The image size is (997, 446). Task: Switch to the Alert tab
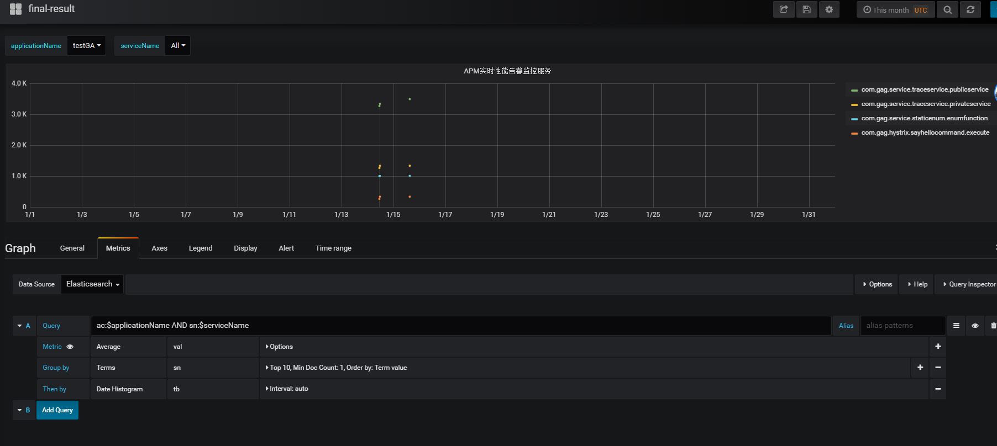point(286,248)
